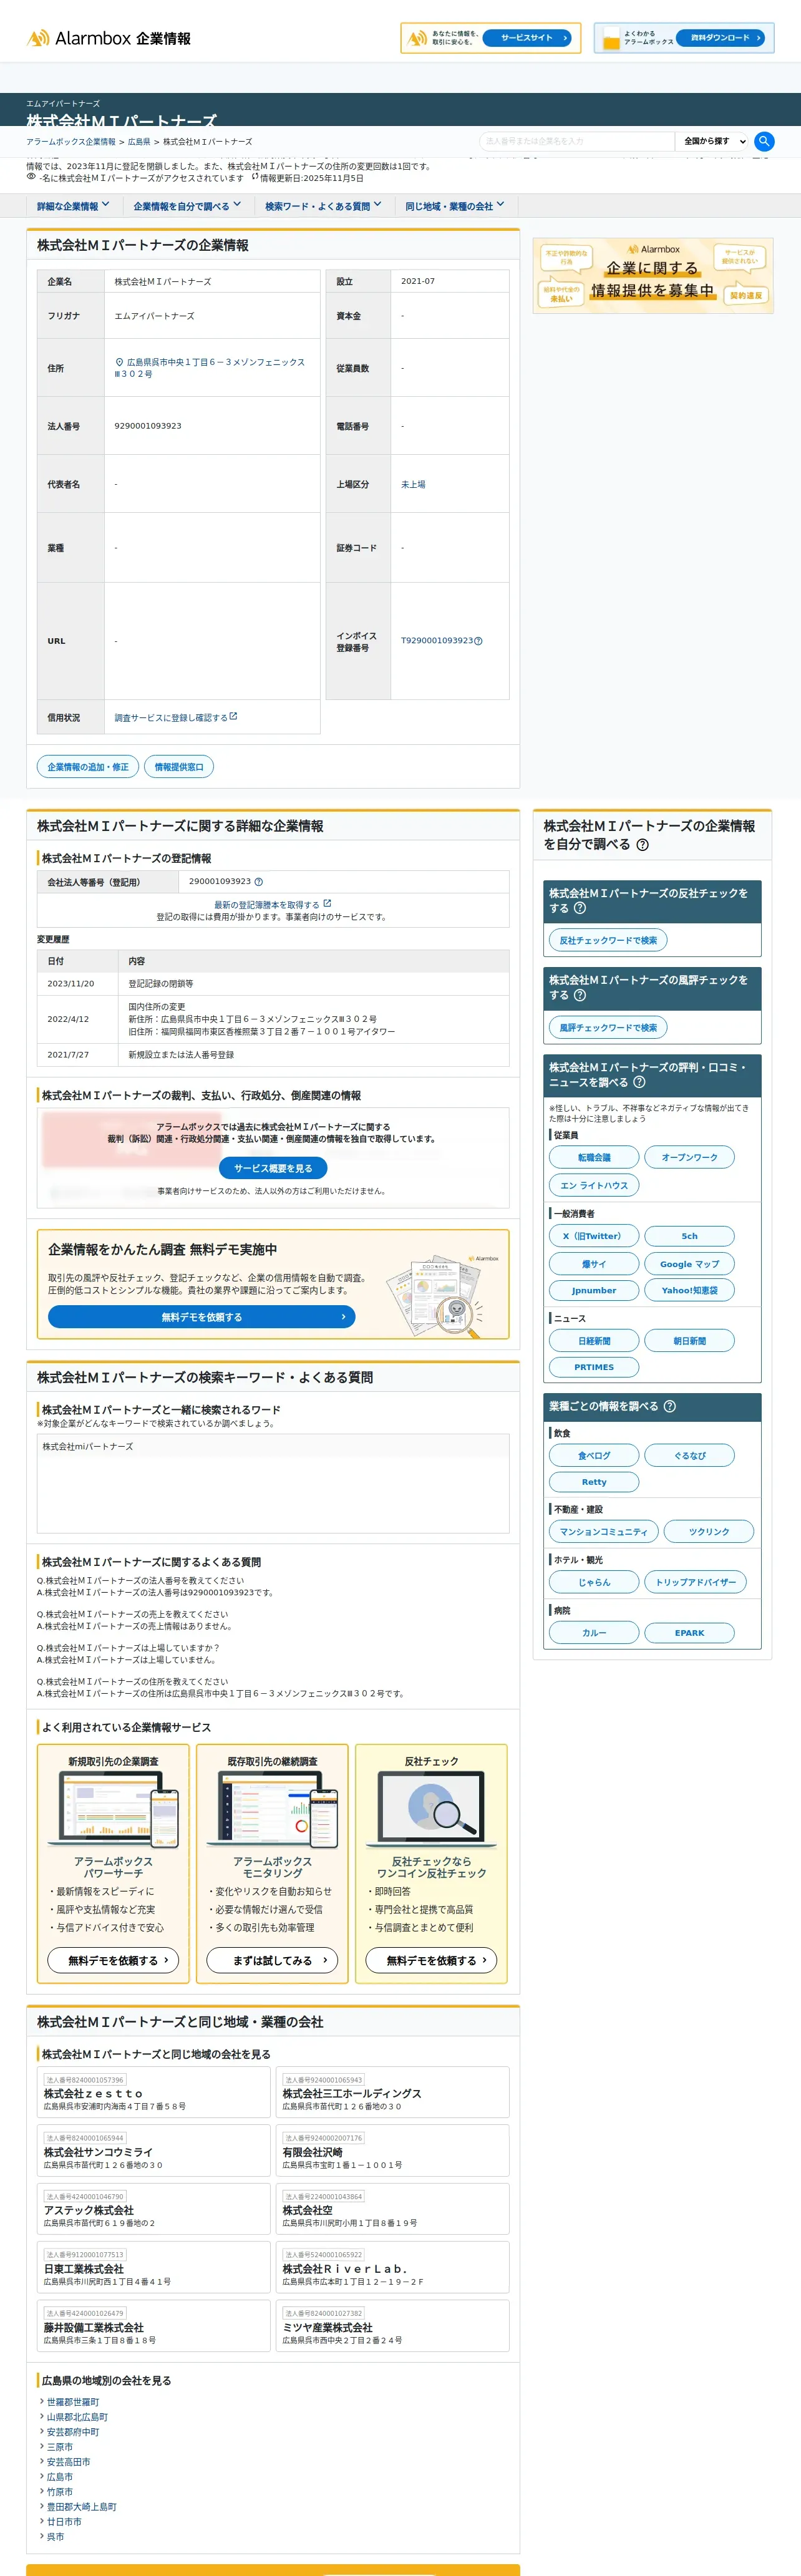The image size is (801, 2576).
Task: Click the Alarmbox 企業情報 logo
Action: (108, 38)
